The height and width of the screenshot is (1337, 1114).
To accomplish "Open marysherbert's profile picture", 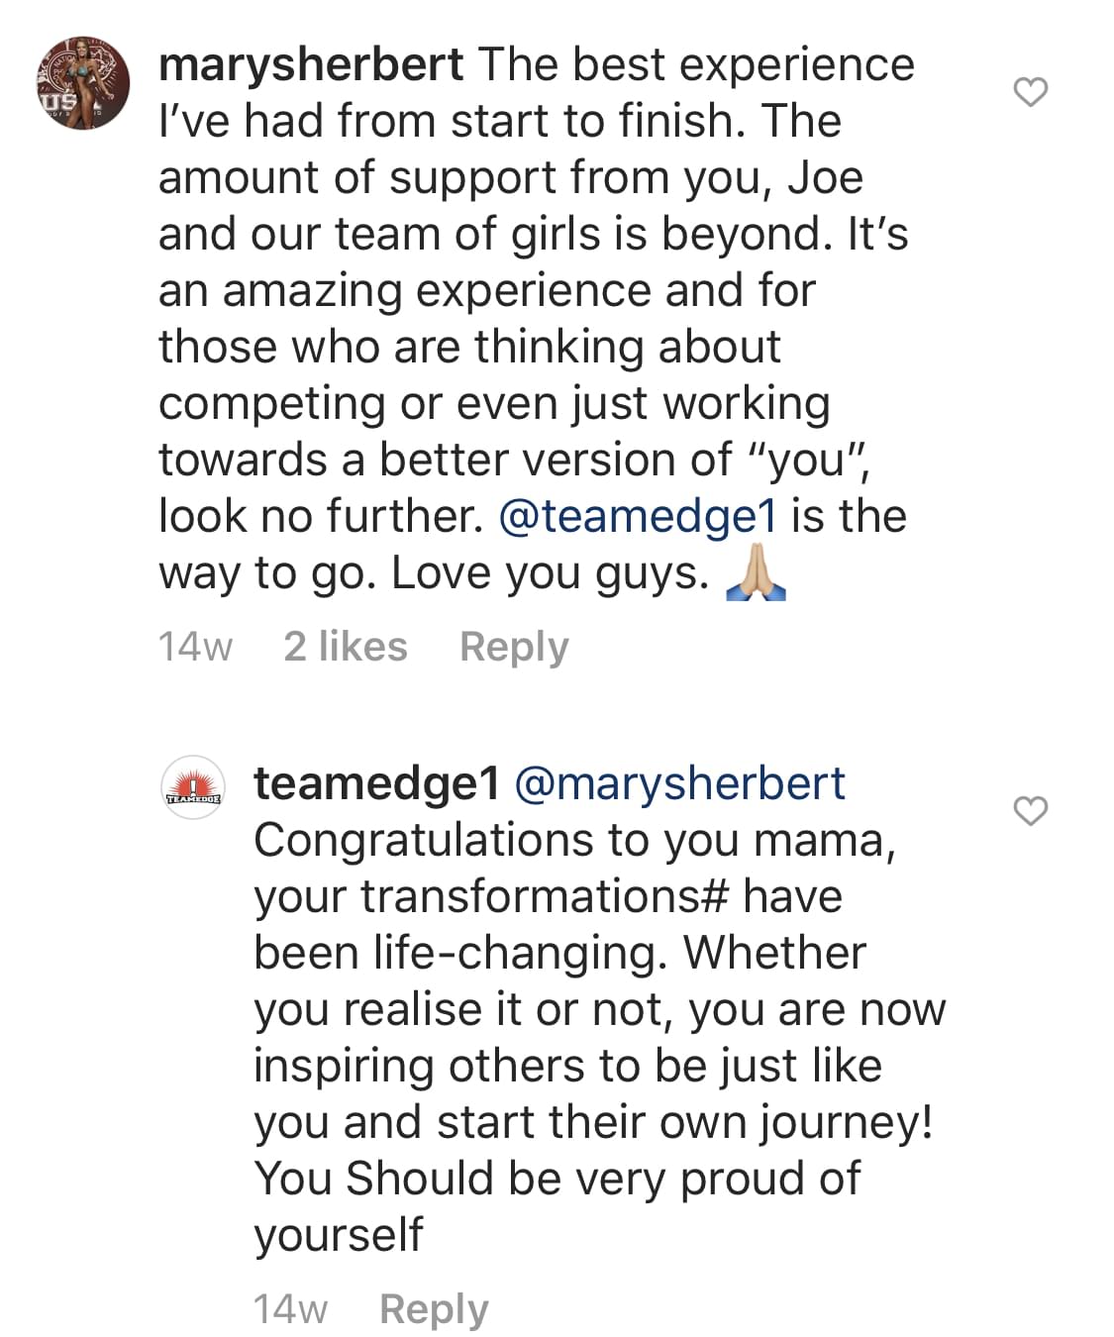I will [x=83, y=83].
